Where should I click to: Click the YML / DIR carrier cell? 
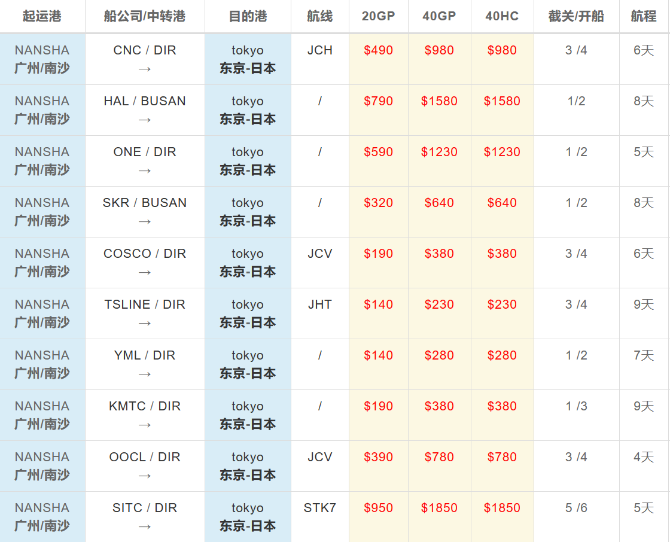[x=145, y=355]
